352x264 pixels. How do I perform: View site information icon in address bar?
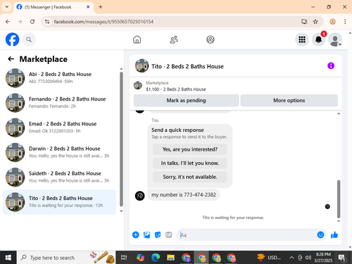click(x=47, y=22)
